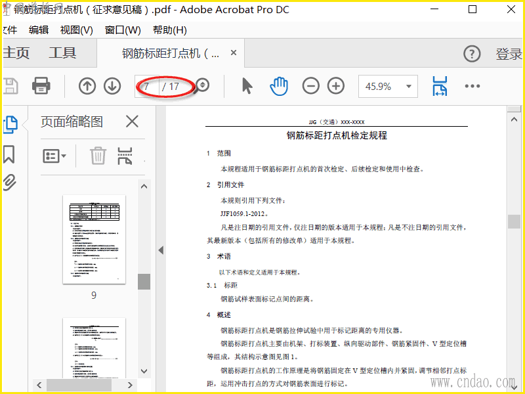Screen dimensions: 525x394
Task: Click the 3.1 标距 subsection heading
Action: 222,286
